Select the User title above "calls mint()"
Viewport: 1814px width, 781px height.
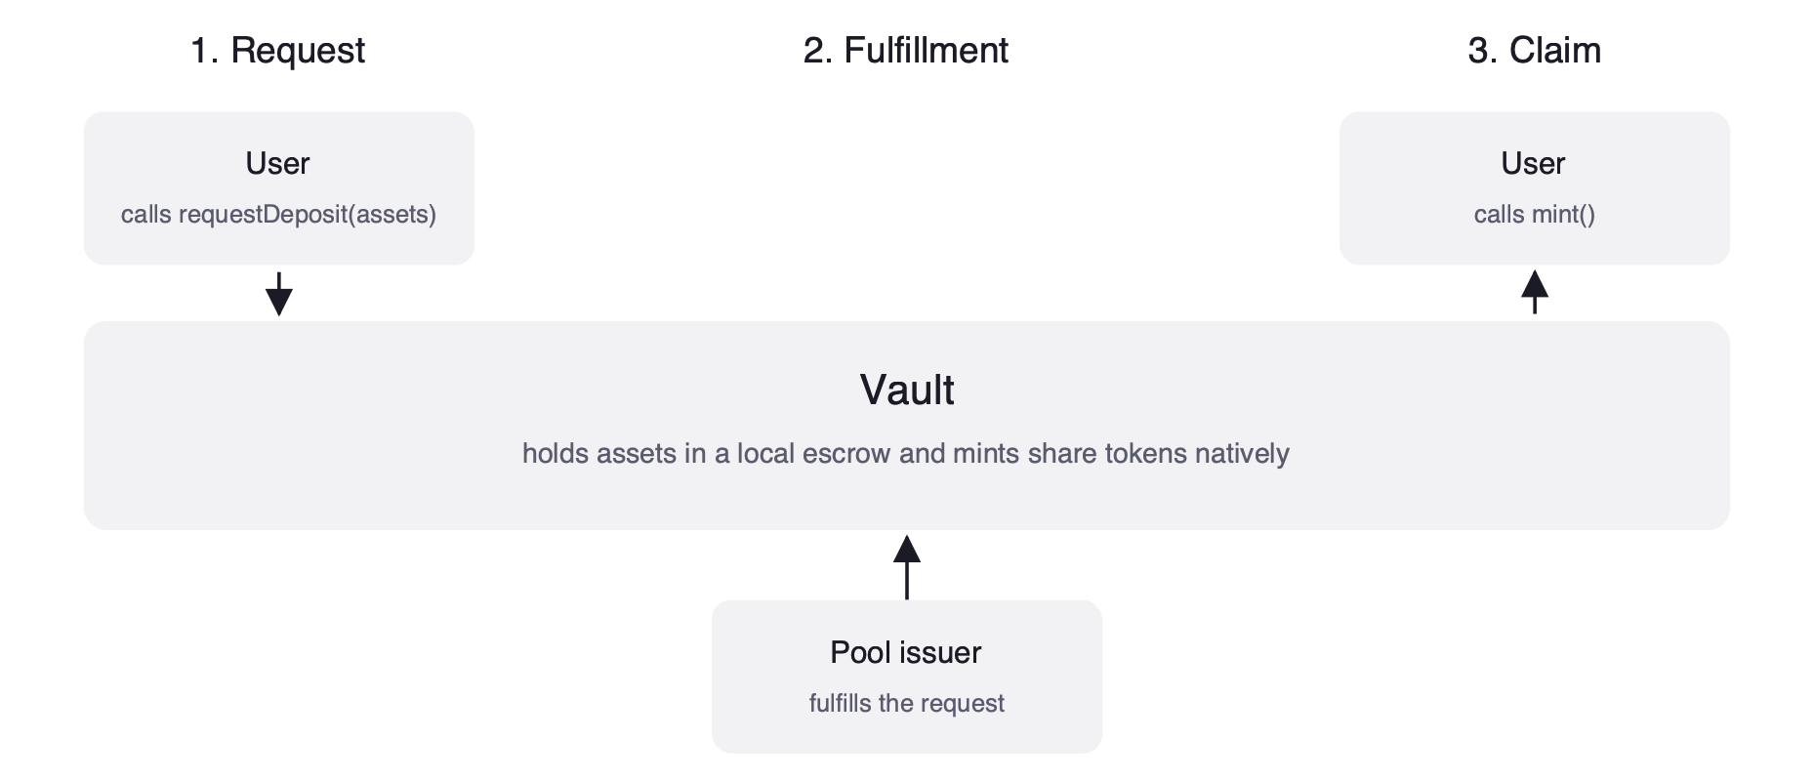tap(1533, 163)
